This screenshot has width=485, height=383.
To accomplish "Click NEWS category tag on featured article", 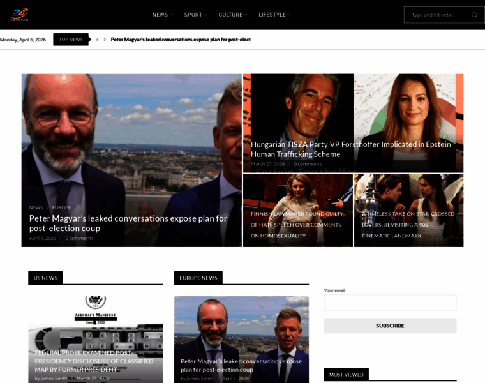I will pos(36,207).
